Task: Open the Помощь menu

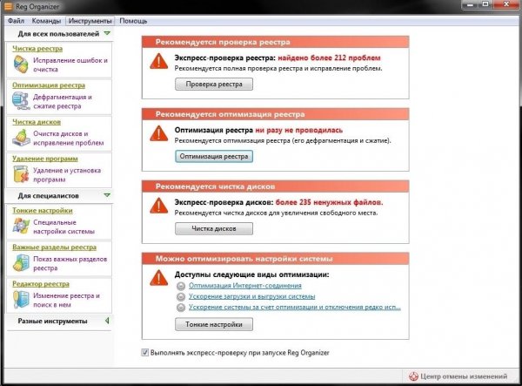Action: tap(133, 21)
